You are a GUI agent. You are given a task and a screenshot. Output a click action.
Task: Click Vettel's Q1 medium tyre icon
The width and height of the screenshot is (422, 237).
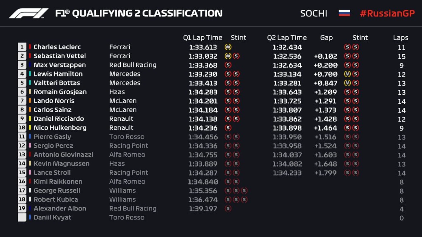[228, 56]
